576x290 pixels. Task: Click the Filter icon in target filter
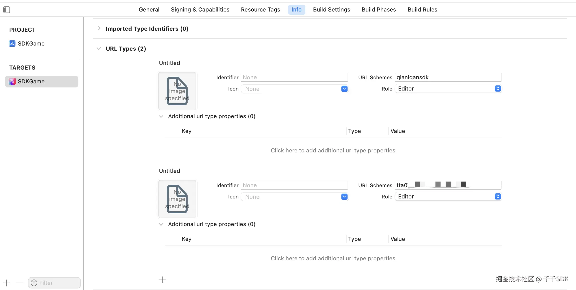(34, 283)
